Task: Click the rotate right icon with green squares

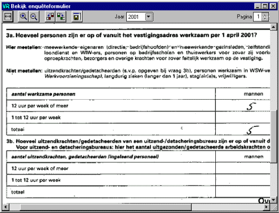Action: point(61,17)
